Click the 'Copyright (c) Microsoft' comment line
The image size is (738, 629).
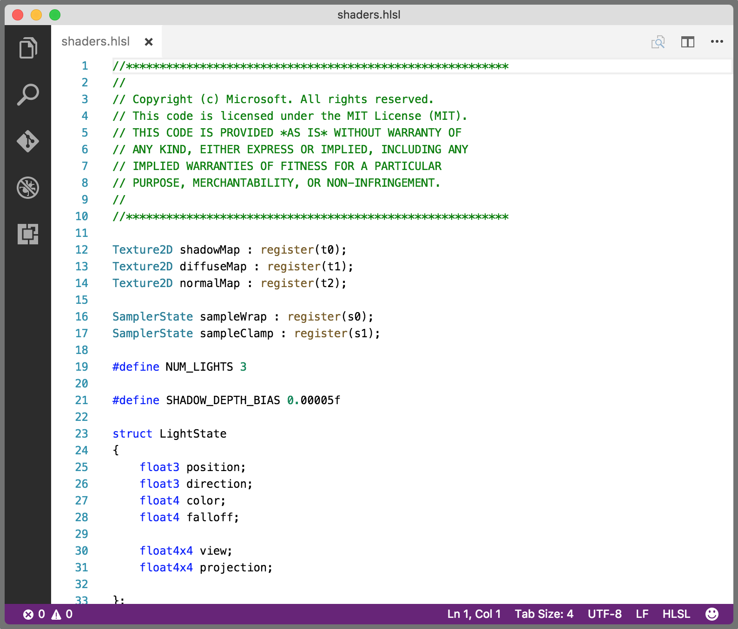point(273,99)
